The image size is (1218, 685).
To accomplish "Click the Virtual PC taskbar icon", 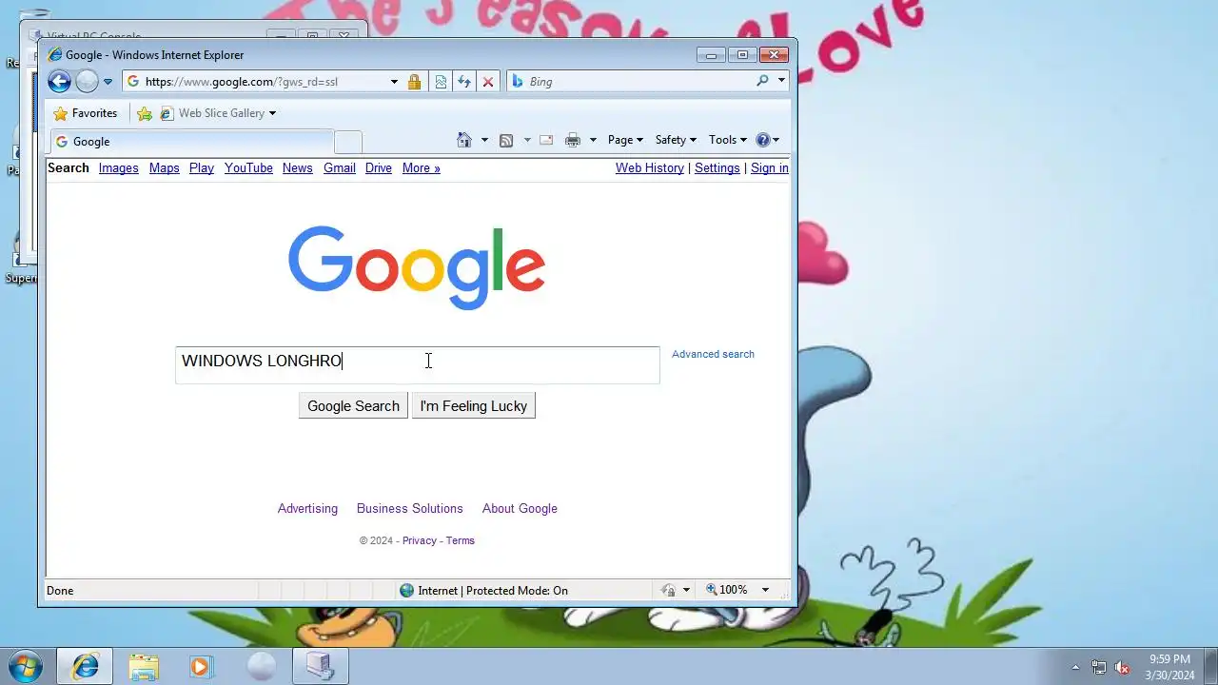I will tap(320, 666).
